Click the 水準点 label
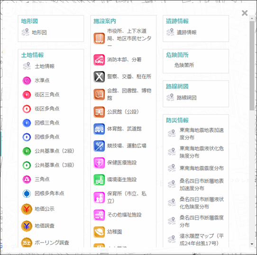Viewport: 257px width, 255px height. pos(42,80)
